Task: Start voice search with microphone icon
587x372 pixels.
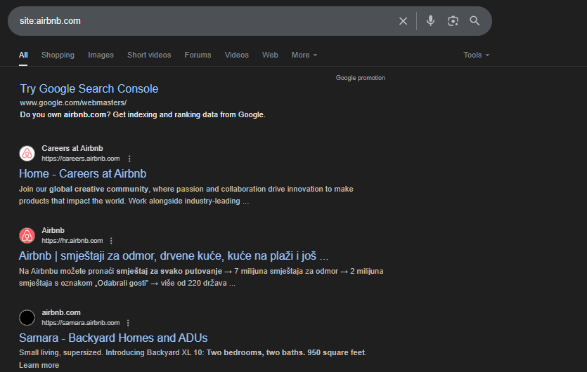Action: pos(430,21)
